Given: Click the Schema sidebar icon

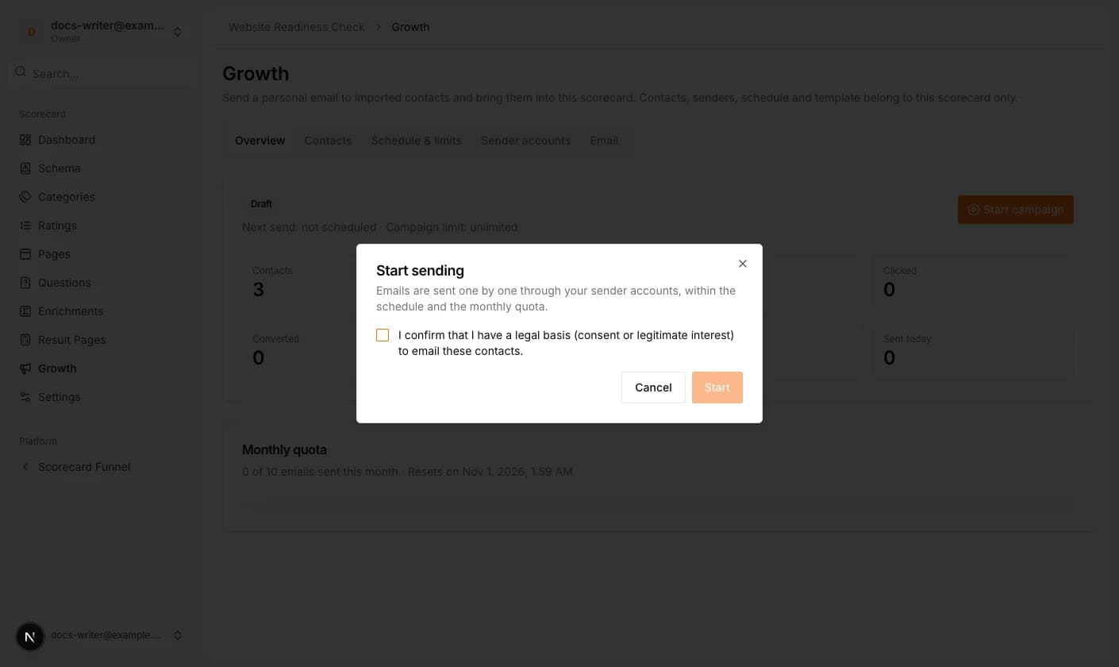Looking at the screenshot, I should click(25, 168).
